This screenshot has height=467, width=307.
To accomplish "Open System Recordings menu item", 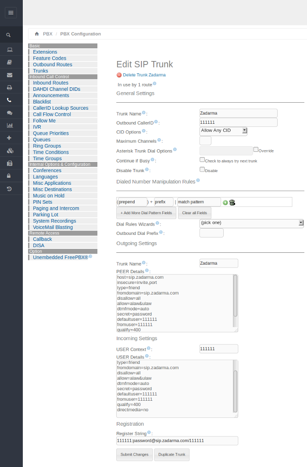I will (54, 221).
